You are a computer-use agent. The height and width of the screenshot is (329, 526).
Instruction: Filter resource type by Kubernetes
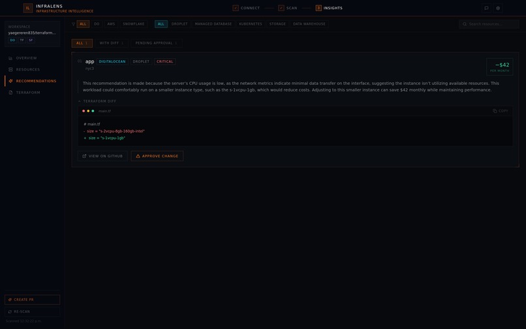(x=251, y=24)
